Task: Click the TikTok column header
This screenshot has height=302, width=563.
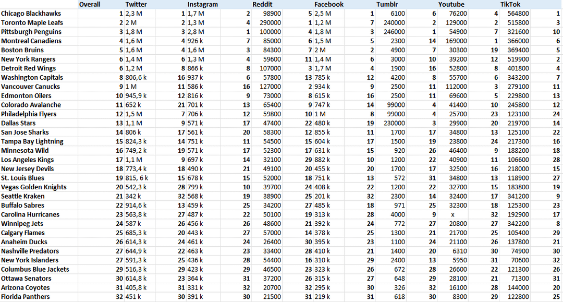Action: pyautogui.click(x=510, y=5)
